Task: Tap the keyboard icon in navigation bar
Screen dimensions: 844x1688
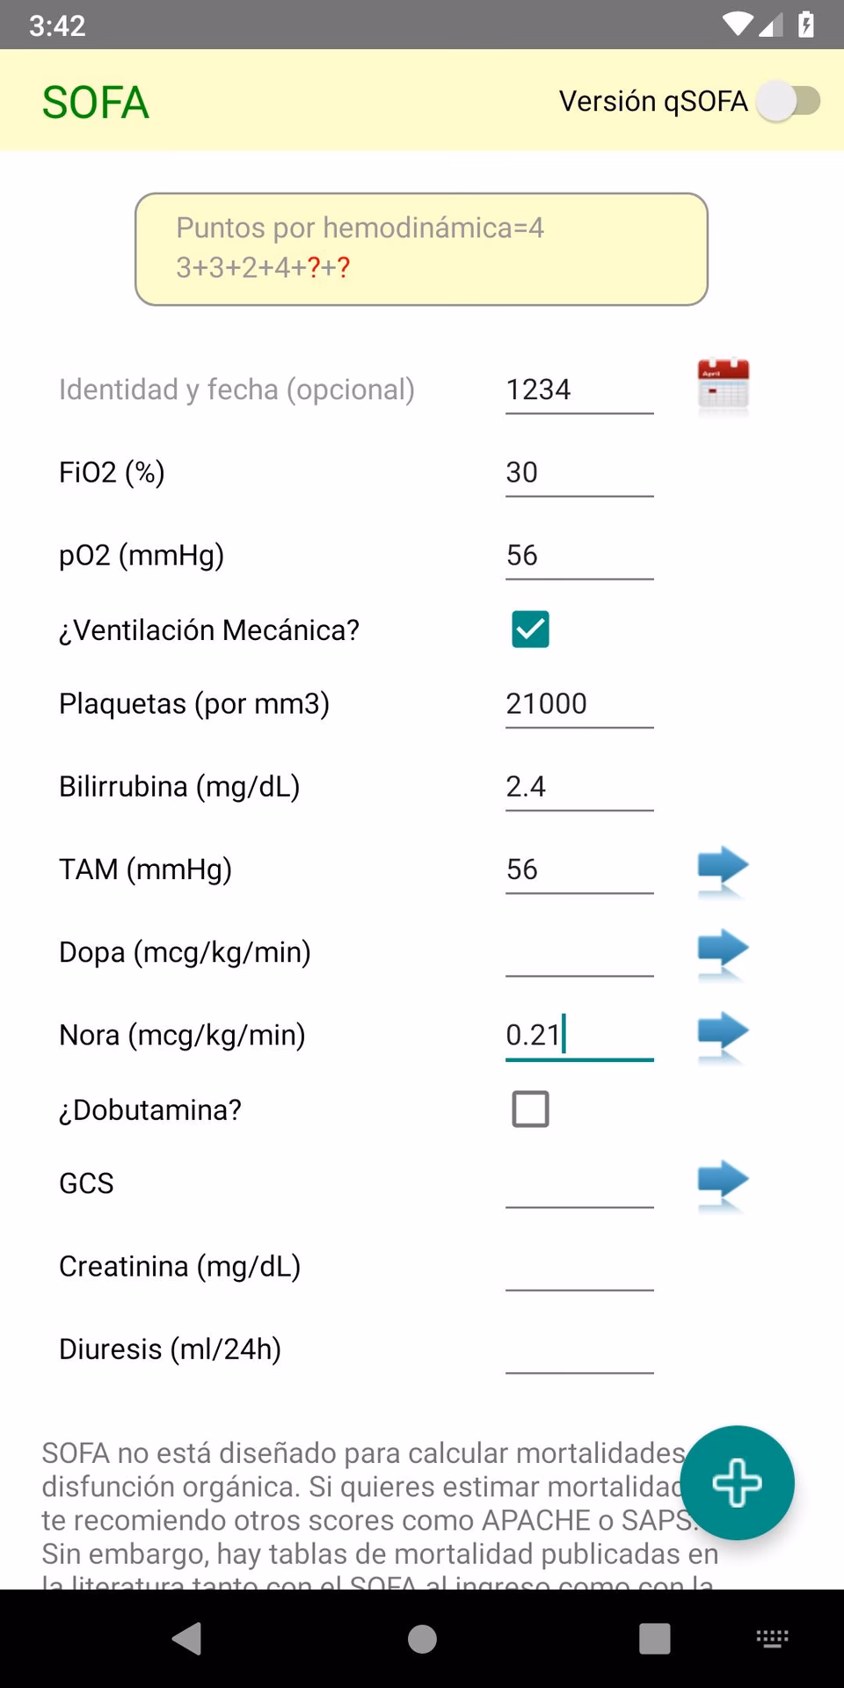Action: pyautogui.click(x=771, y=1637)
